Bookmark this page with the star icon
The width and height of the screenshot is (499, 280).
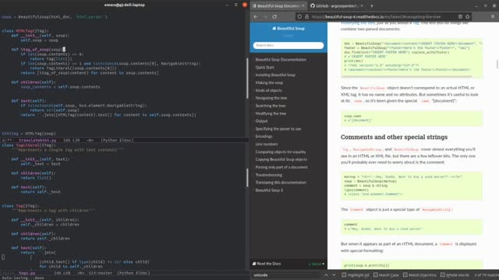coord(468,16)
